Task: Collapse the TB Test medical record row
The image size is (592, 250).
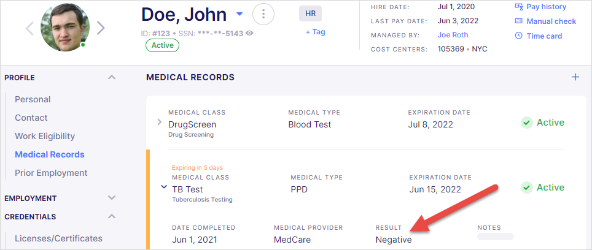Action: coord(164,187)
